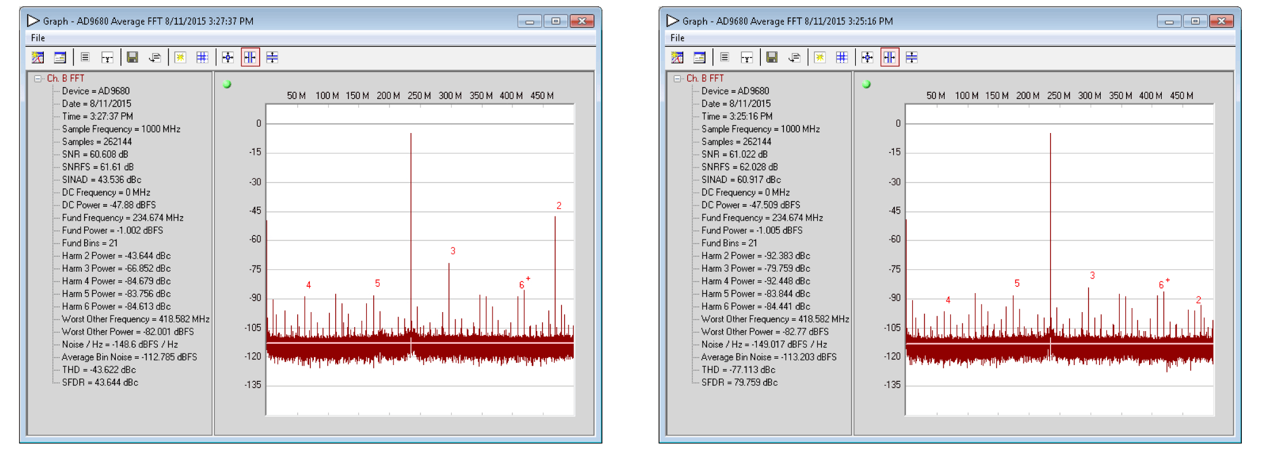The width and height of the screenshot is (1262, 452).
Task: Click the text lines list icon in 3:27:37 window
Action: pos(85,57)
